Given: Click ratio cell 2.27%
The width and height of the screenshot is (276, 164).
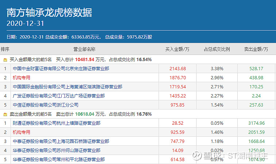Looking at the screenshot, I should 217,96.
